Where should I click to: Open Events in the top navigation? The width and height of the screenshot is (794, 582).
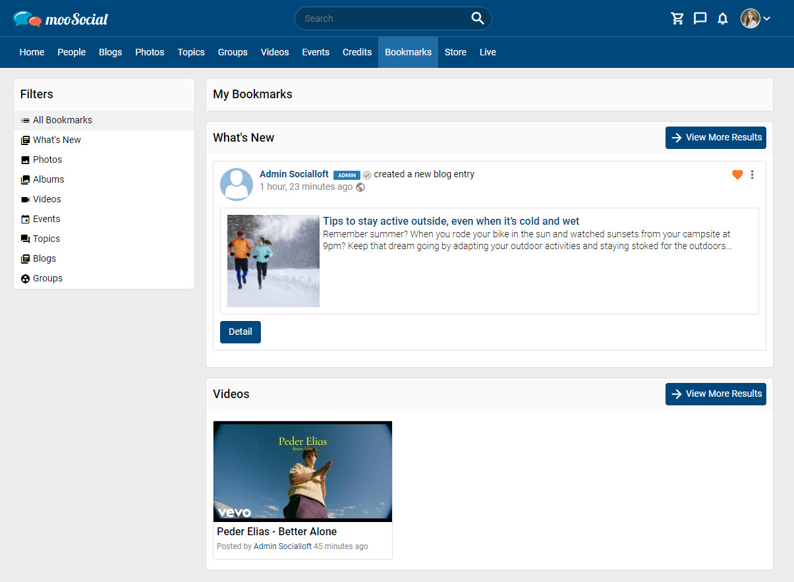click(x=316, y=52)
